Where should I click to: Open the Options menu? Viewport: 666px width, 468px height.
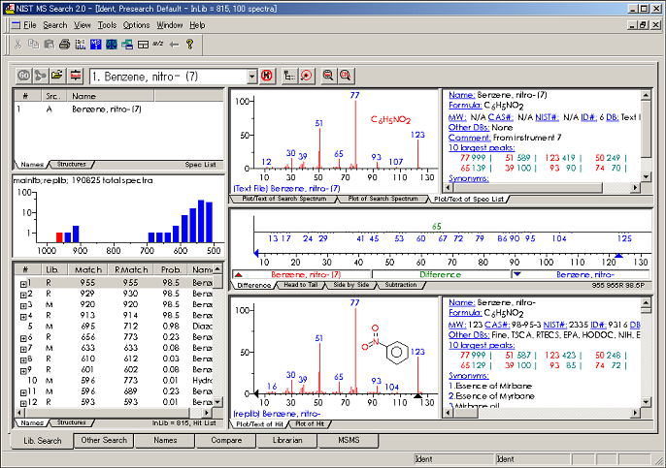point(136,25)
